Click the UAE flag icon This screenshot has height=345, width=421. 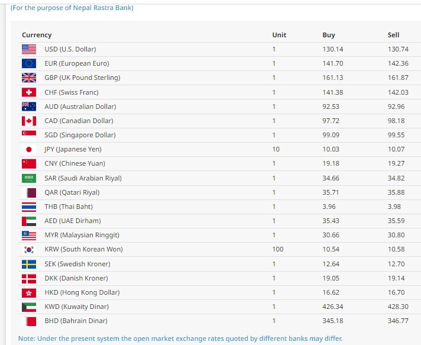pyautogui.click(x=29, y=221)
